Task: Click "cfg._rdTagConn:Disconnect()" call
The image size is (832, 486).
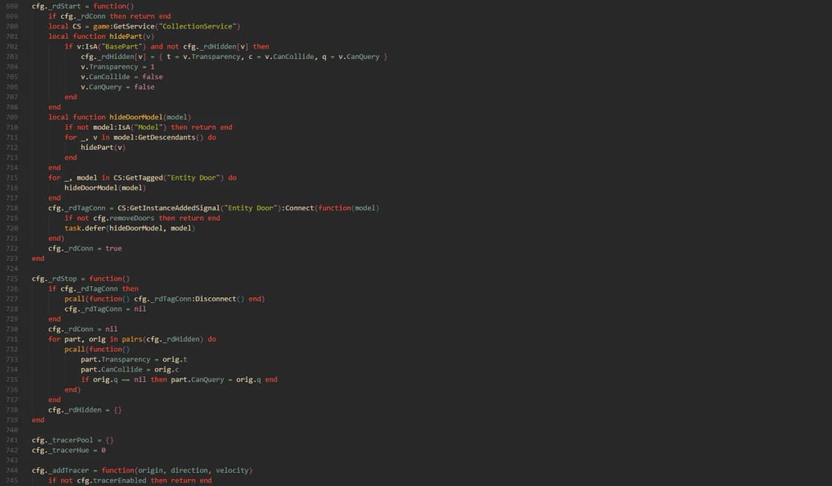Action: point(189,299)
